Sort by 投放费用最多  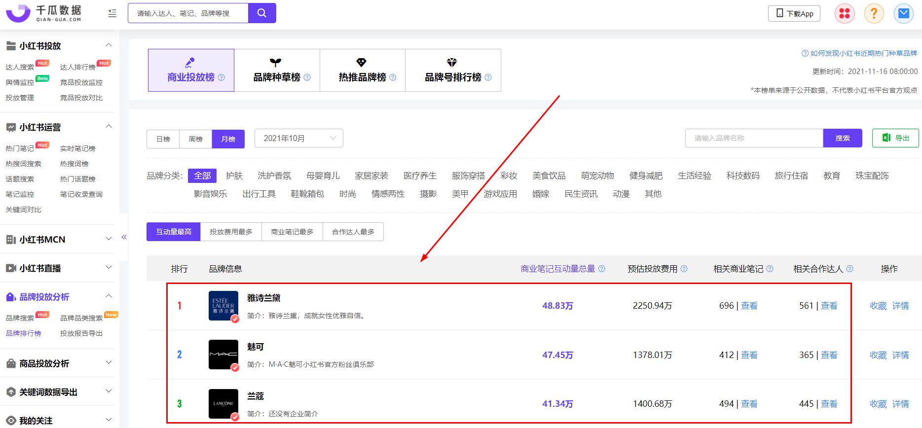pyautogui.click(x=231, y=232)
